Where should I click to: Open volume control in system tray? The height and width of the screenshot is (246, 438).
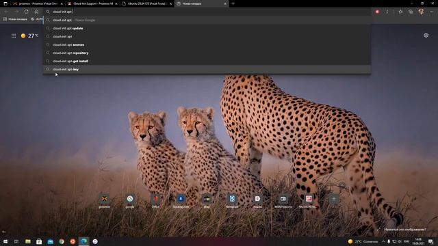click(400, 241)
